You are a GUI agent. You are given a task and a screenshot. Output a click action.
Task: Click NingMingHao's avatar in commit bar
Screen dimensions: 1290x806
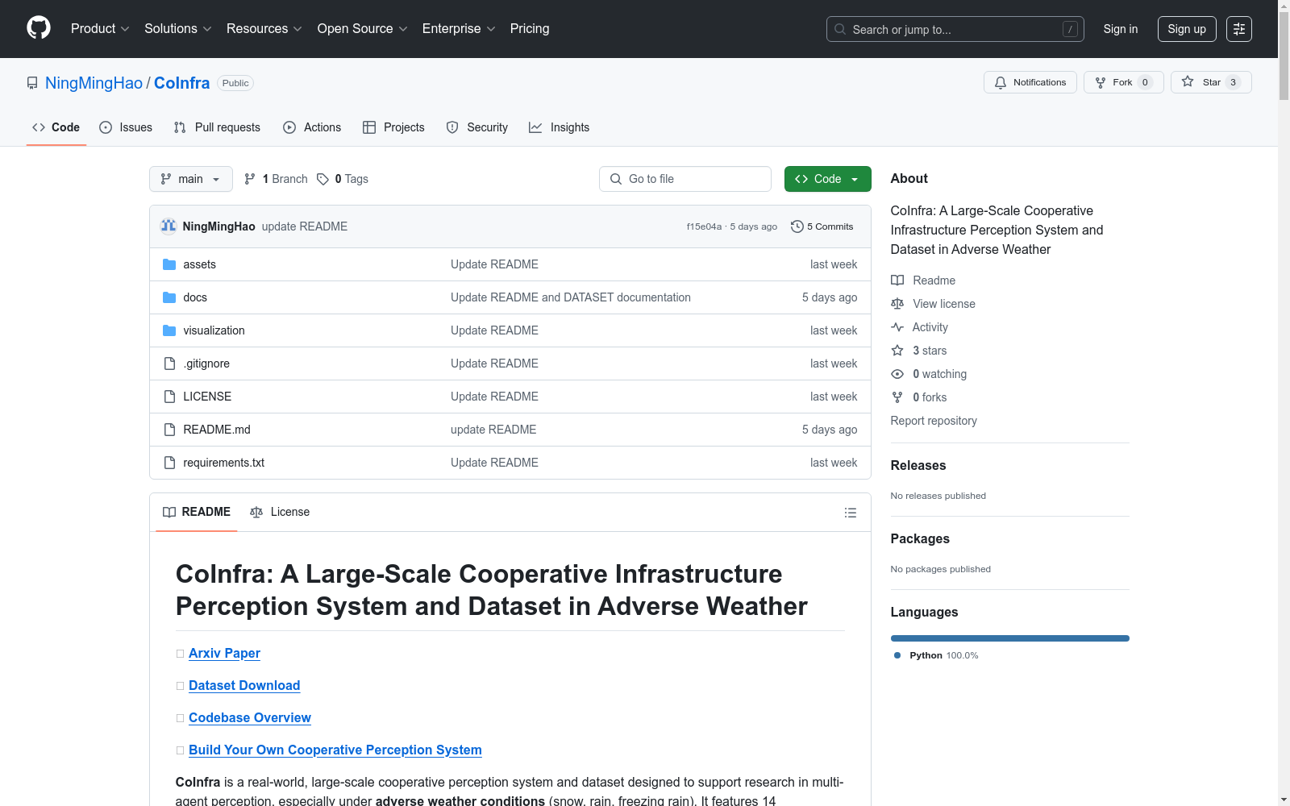click(x=169, y=226)
